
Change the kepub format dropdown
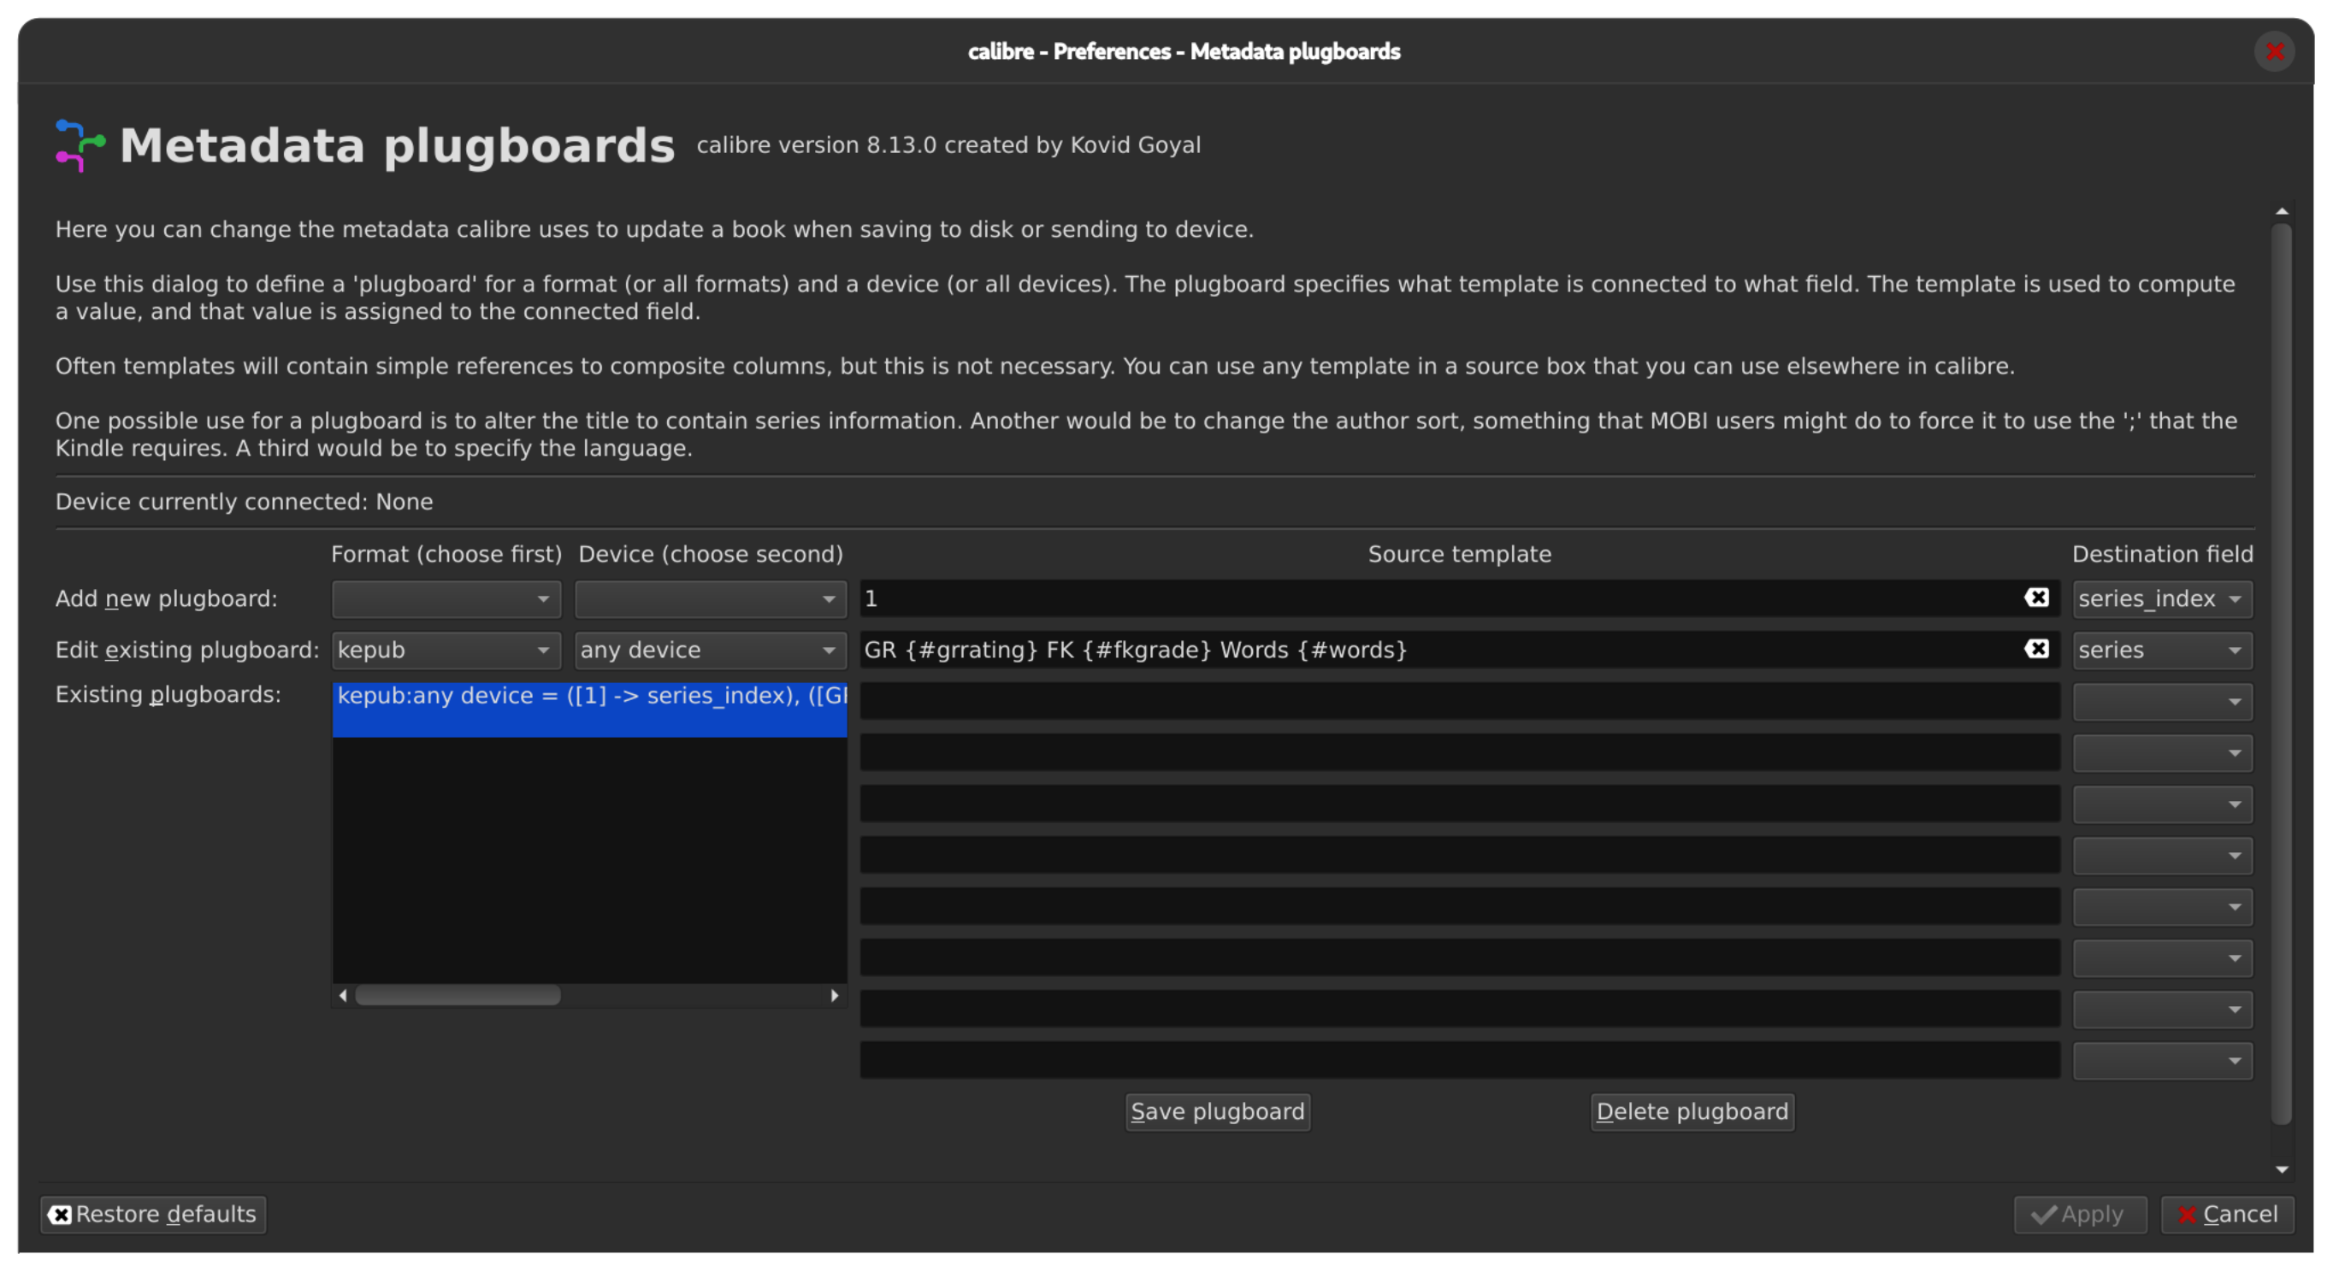click(x=446, y=650)
